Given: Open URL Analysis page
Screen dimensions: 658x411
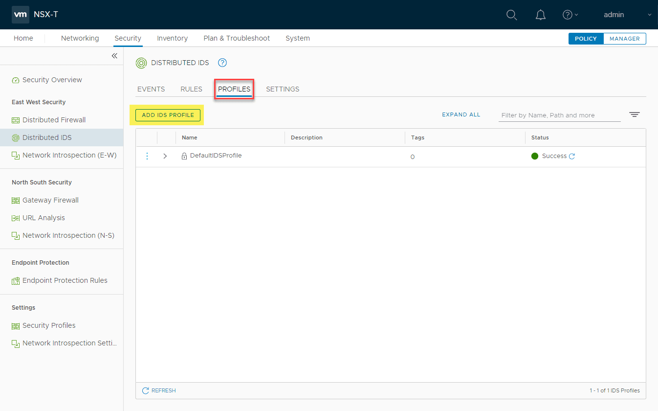Looking at the screenshot, I should pos(44,218).
